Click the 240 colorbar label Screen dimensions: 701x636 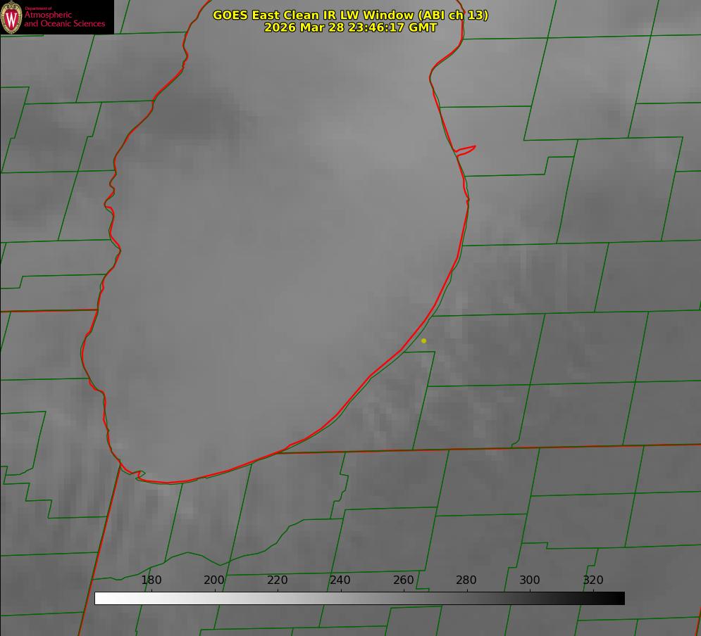(340, 580)
